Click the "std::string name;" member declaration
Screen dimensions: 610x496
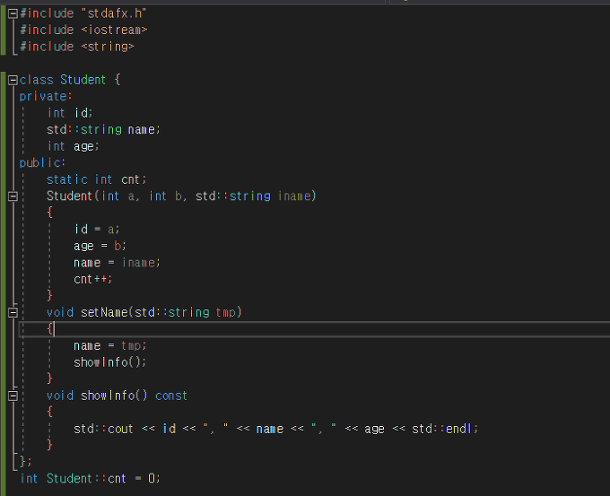pos(103,129)
